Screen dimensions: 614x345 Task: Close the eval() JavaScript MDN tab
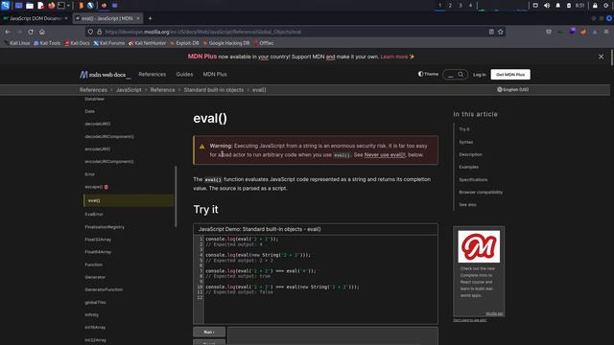click(x=138, y=18)
